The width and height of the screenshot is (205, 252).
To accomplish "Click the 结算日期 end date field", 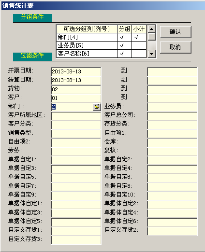I will pos(172,81).
